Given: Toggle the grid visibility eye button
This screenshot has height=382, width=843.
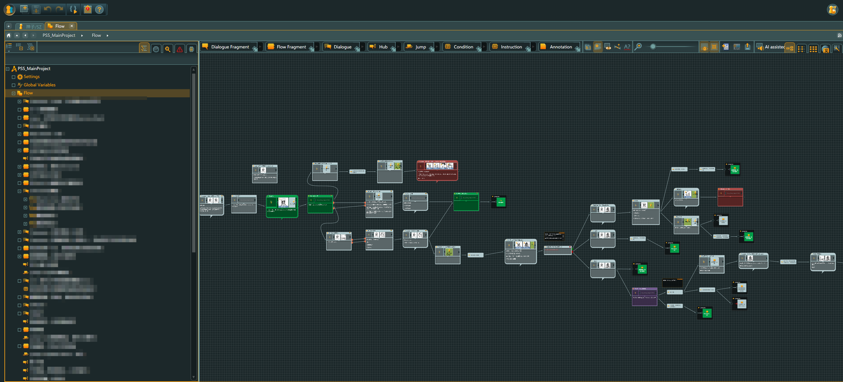Looking at the screenshot, I should [x=704, y=47].
